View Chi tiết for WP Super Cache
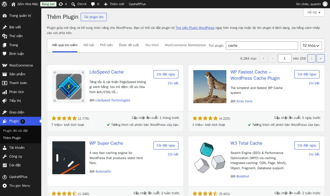Screen dimensions: 330x196 pyautogui.click(x=173, y=154)
